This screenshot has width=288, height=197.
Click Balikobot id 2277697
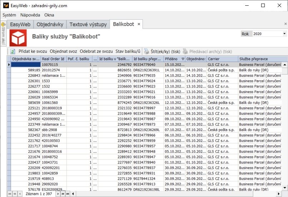(115, 162)
